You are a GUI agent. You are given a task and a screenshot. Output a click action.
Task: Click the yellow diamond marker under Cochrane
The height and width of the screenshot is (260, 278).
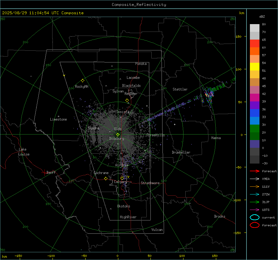point(106,178)
